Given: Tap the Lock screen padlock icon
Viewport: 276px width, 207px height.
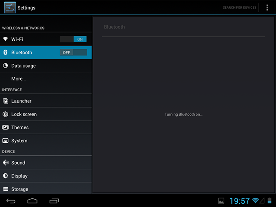Looking at the screenshot, I should click(x=6, y=114).
